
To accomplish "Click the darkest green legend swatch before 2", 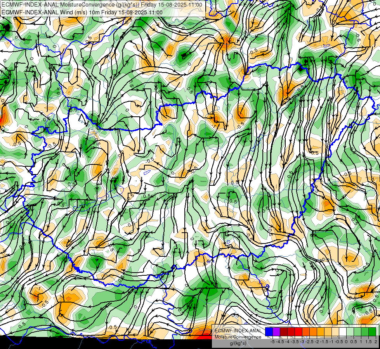I will coord(372,332).
